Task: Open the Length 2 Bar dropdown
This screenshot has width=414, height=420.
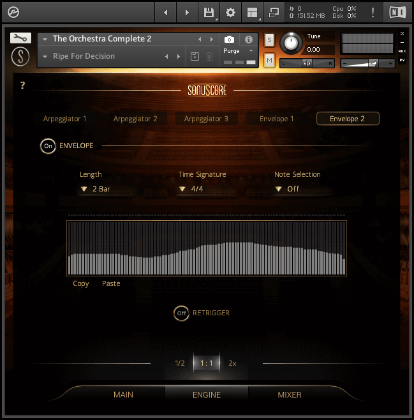Action: coord(106,189)
